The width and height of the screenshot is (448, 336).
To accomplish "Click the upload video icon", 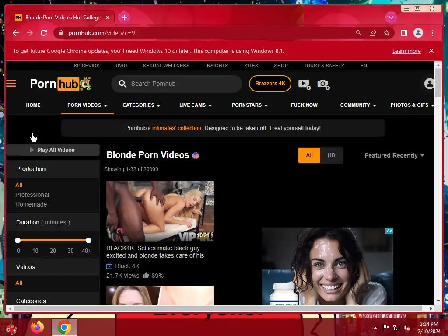I will coord(304,84).
